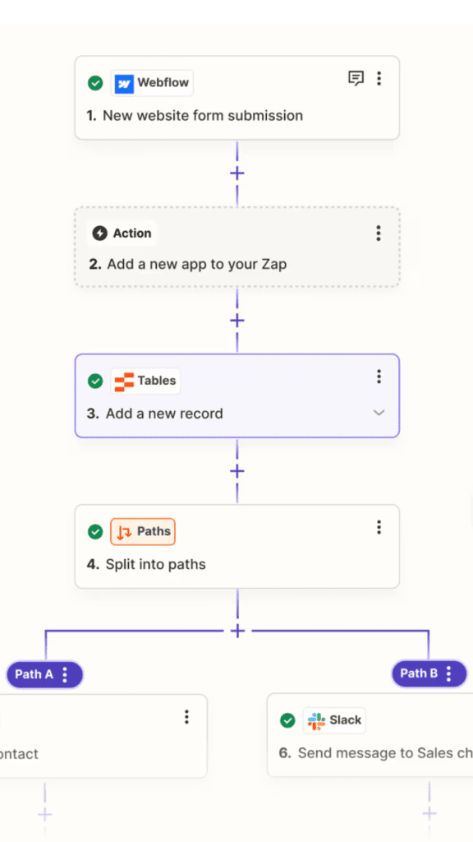The image size is (473, 842).
Task: Click the Webflow app icon
Action: pyautogui.click(x=124, y=84)
